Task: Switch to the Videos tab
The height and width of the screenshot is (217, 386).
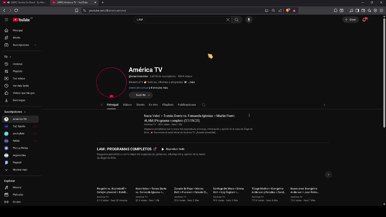Action: pos(127,105)
